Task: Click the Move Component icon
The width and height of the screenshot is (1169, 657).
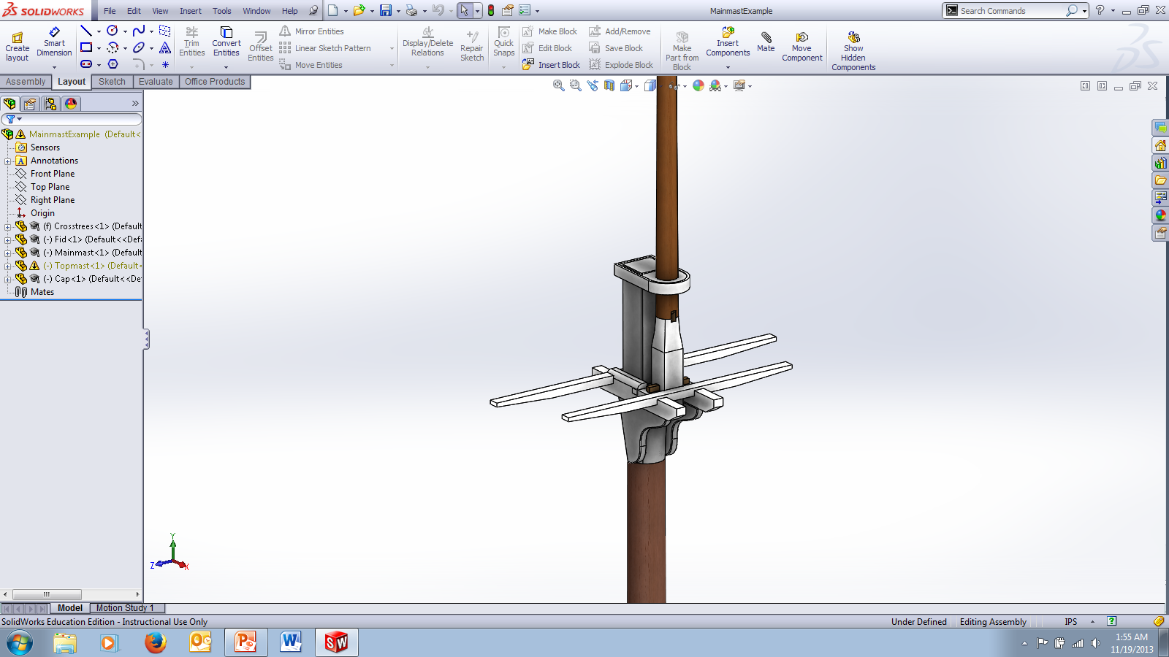Action: (801, 37)
